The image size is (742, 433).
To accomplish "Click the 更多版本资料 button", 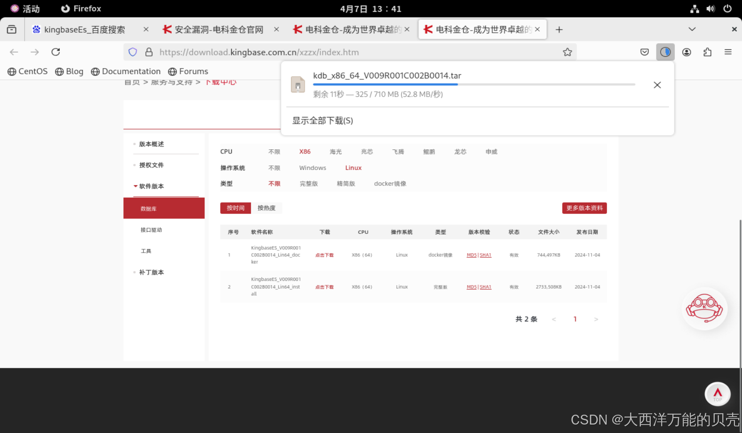I will coord(584,208).
